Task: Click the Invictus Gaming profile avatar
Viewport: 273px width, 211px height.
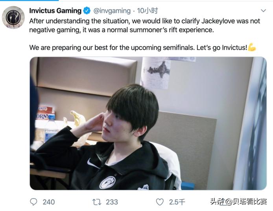Action: [13, 17]
